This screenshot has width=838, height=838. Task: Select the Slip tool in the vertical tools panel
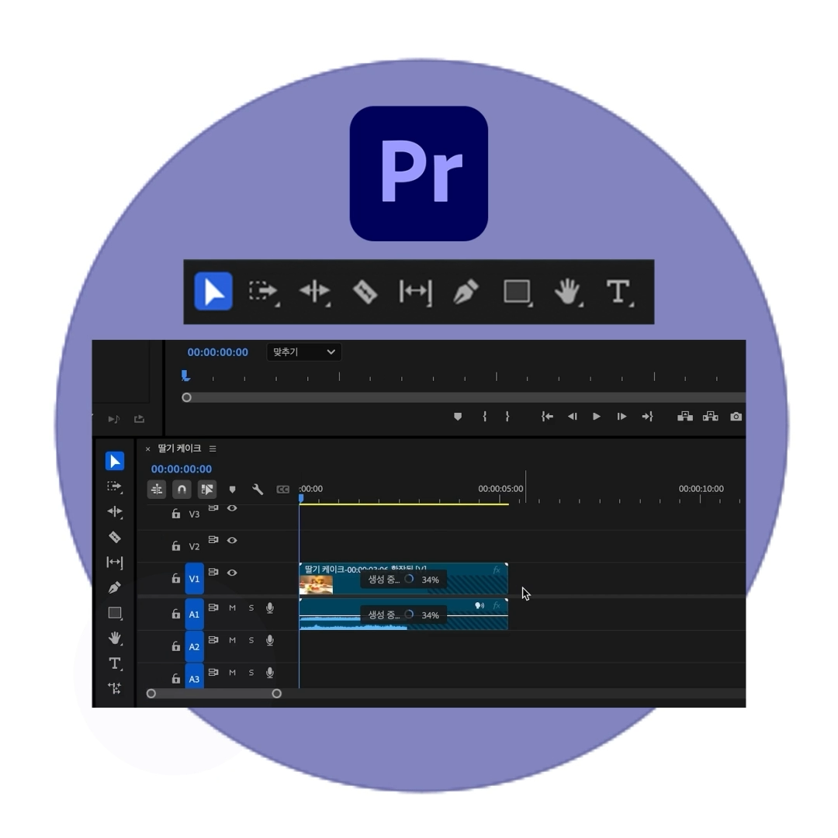[114, 563]
